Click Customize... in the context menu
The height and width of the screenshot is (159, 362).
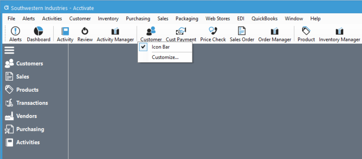[x=165, y=57]
